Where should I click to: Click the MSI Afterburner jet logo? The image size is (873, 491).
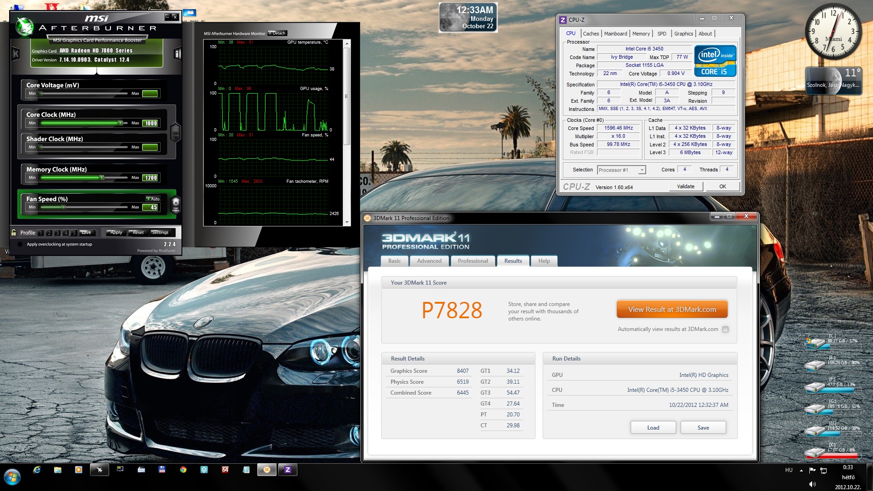pyautogui.click(x=25, y=26)
